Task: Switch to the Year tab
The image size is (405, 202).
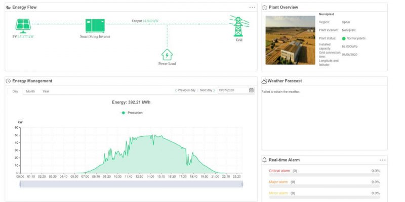Action: pos(46,91)
